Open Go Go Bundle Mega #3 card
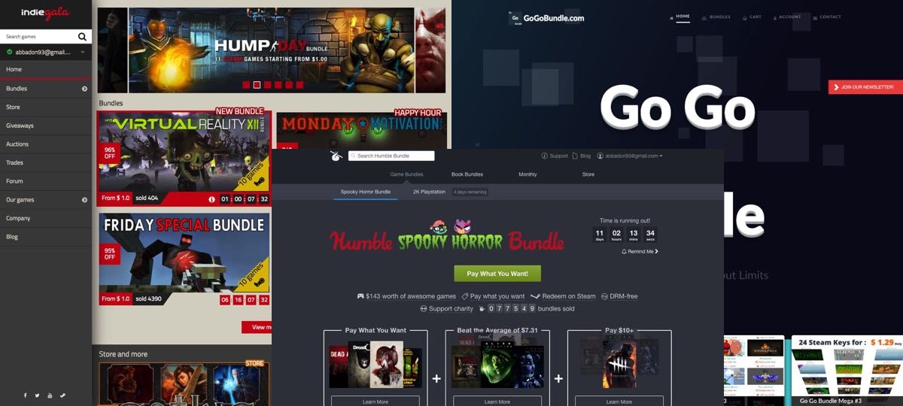This screenshot has width=903, height=406. point(846,371)
